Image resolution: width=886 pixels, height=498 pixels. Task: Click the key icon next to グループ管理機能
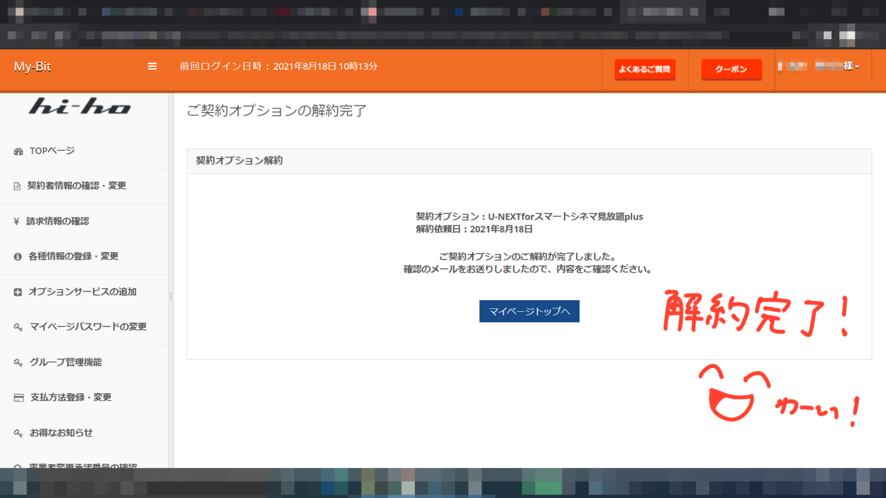tap(18, 362)
